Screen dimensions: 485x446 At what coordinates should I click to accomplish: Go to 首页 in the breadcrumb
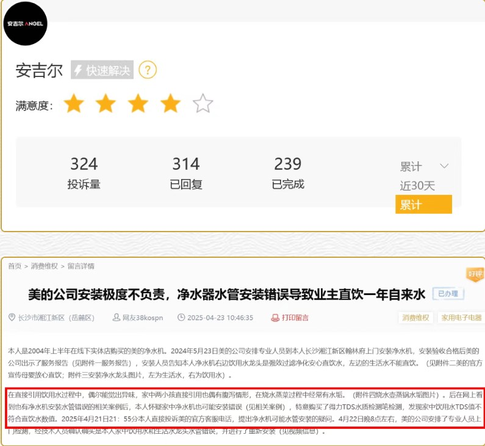tap(15, 266)
